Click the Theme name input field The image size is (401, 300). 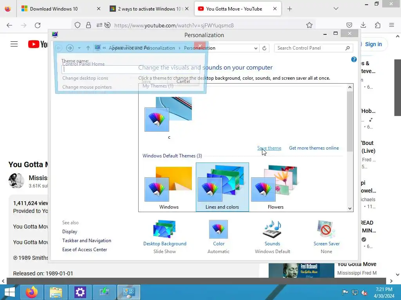coord(131,70)
